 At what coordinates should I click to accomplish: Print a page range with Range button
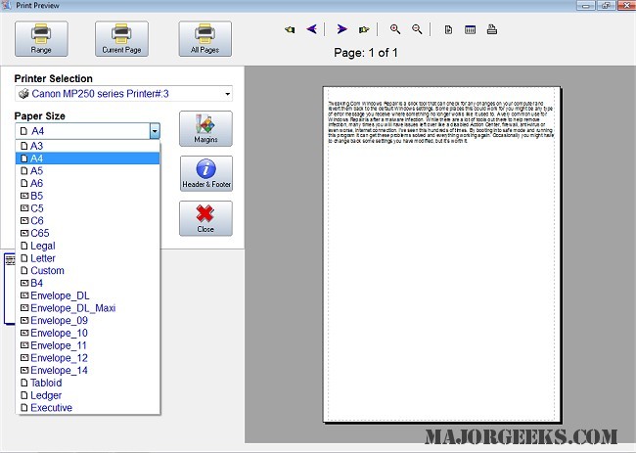41,39
